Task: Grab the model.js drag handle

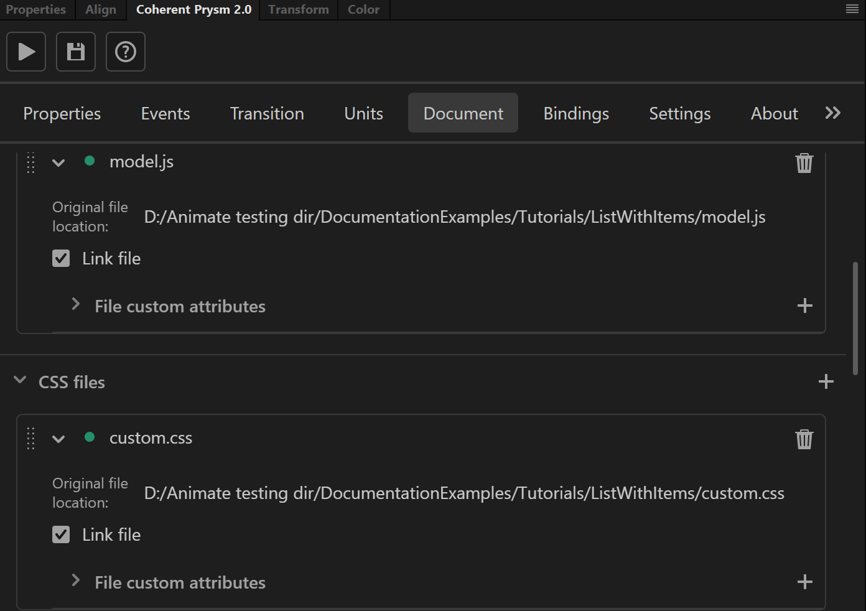Action: (30, 162)
